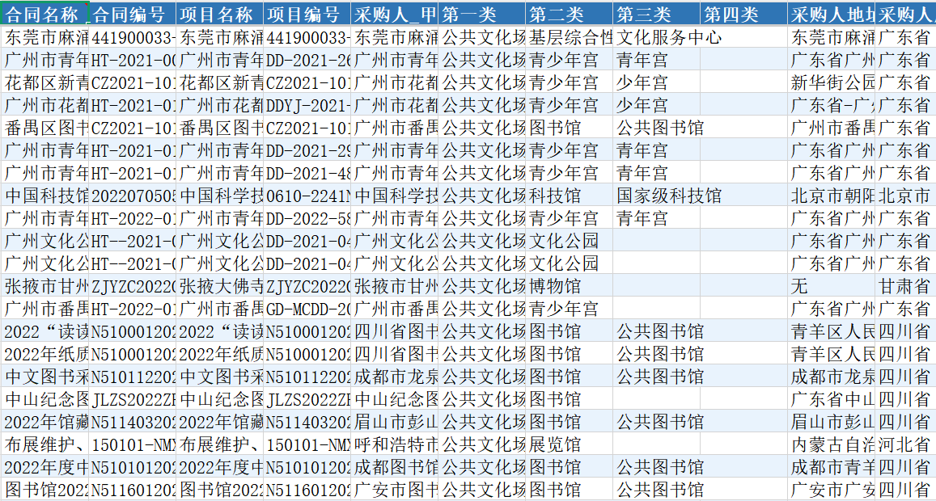Select the 项目编号 header cell
The image size is (936, 501).
coord(307,15)
